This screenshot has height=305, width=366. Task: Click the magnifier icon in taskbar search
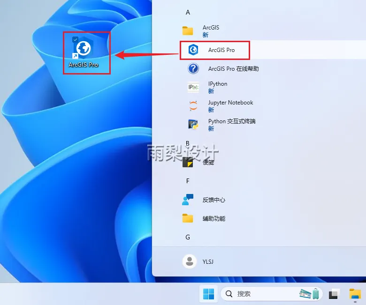(229, 294)
